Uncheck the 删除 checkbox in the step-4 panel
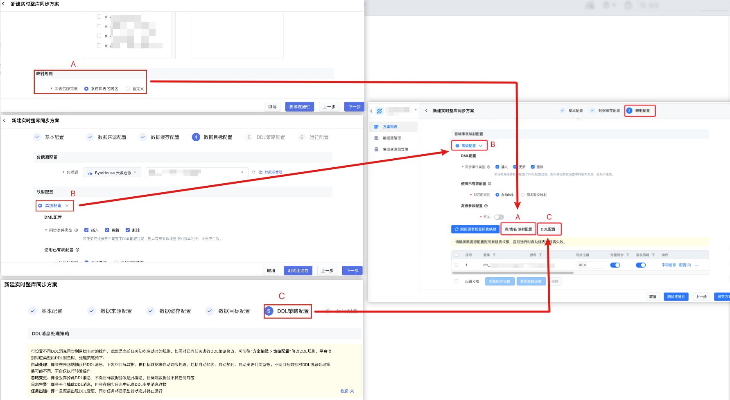Image resolution: width=730 pixels, height=400 pixels. tap(128, 230)
